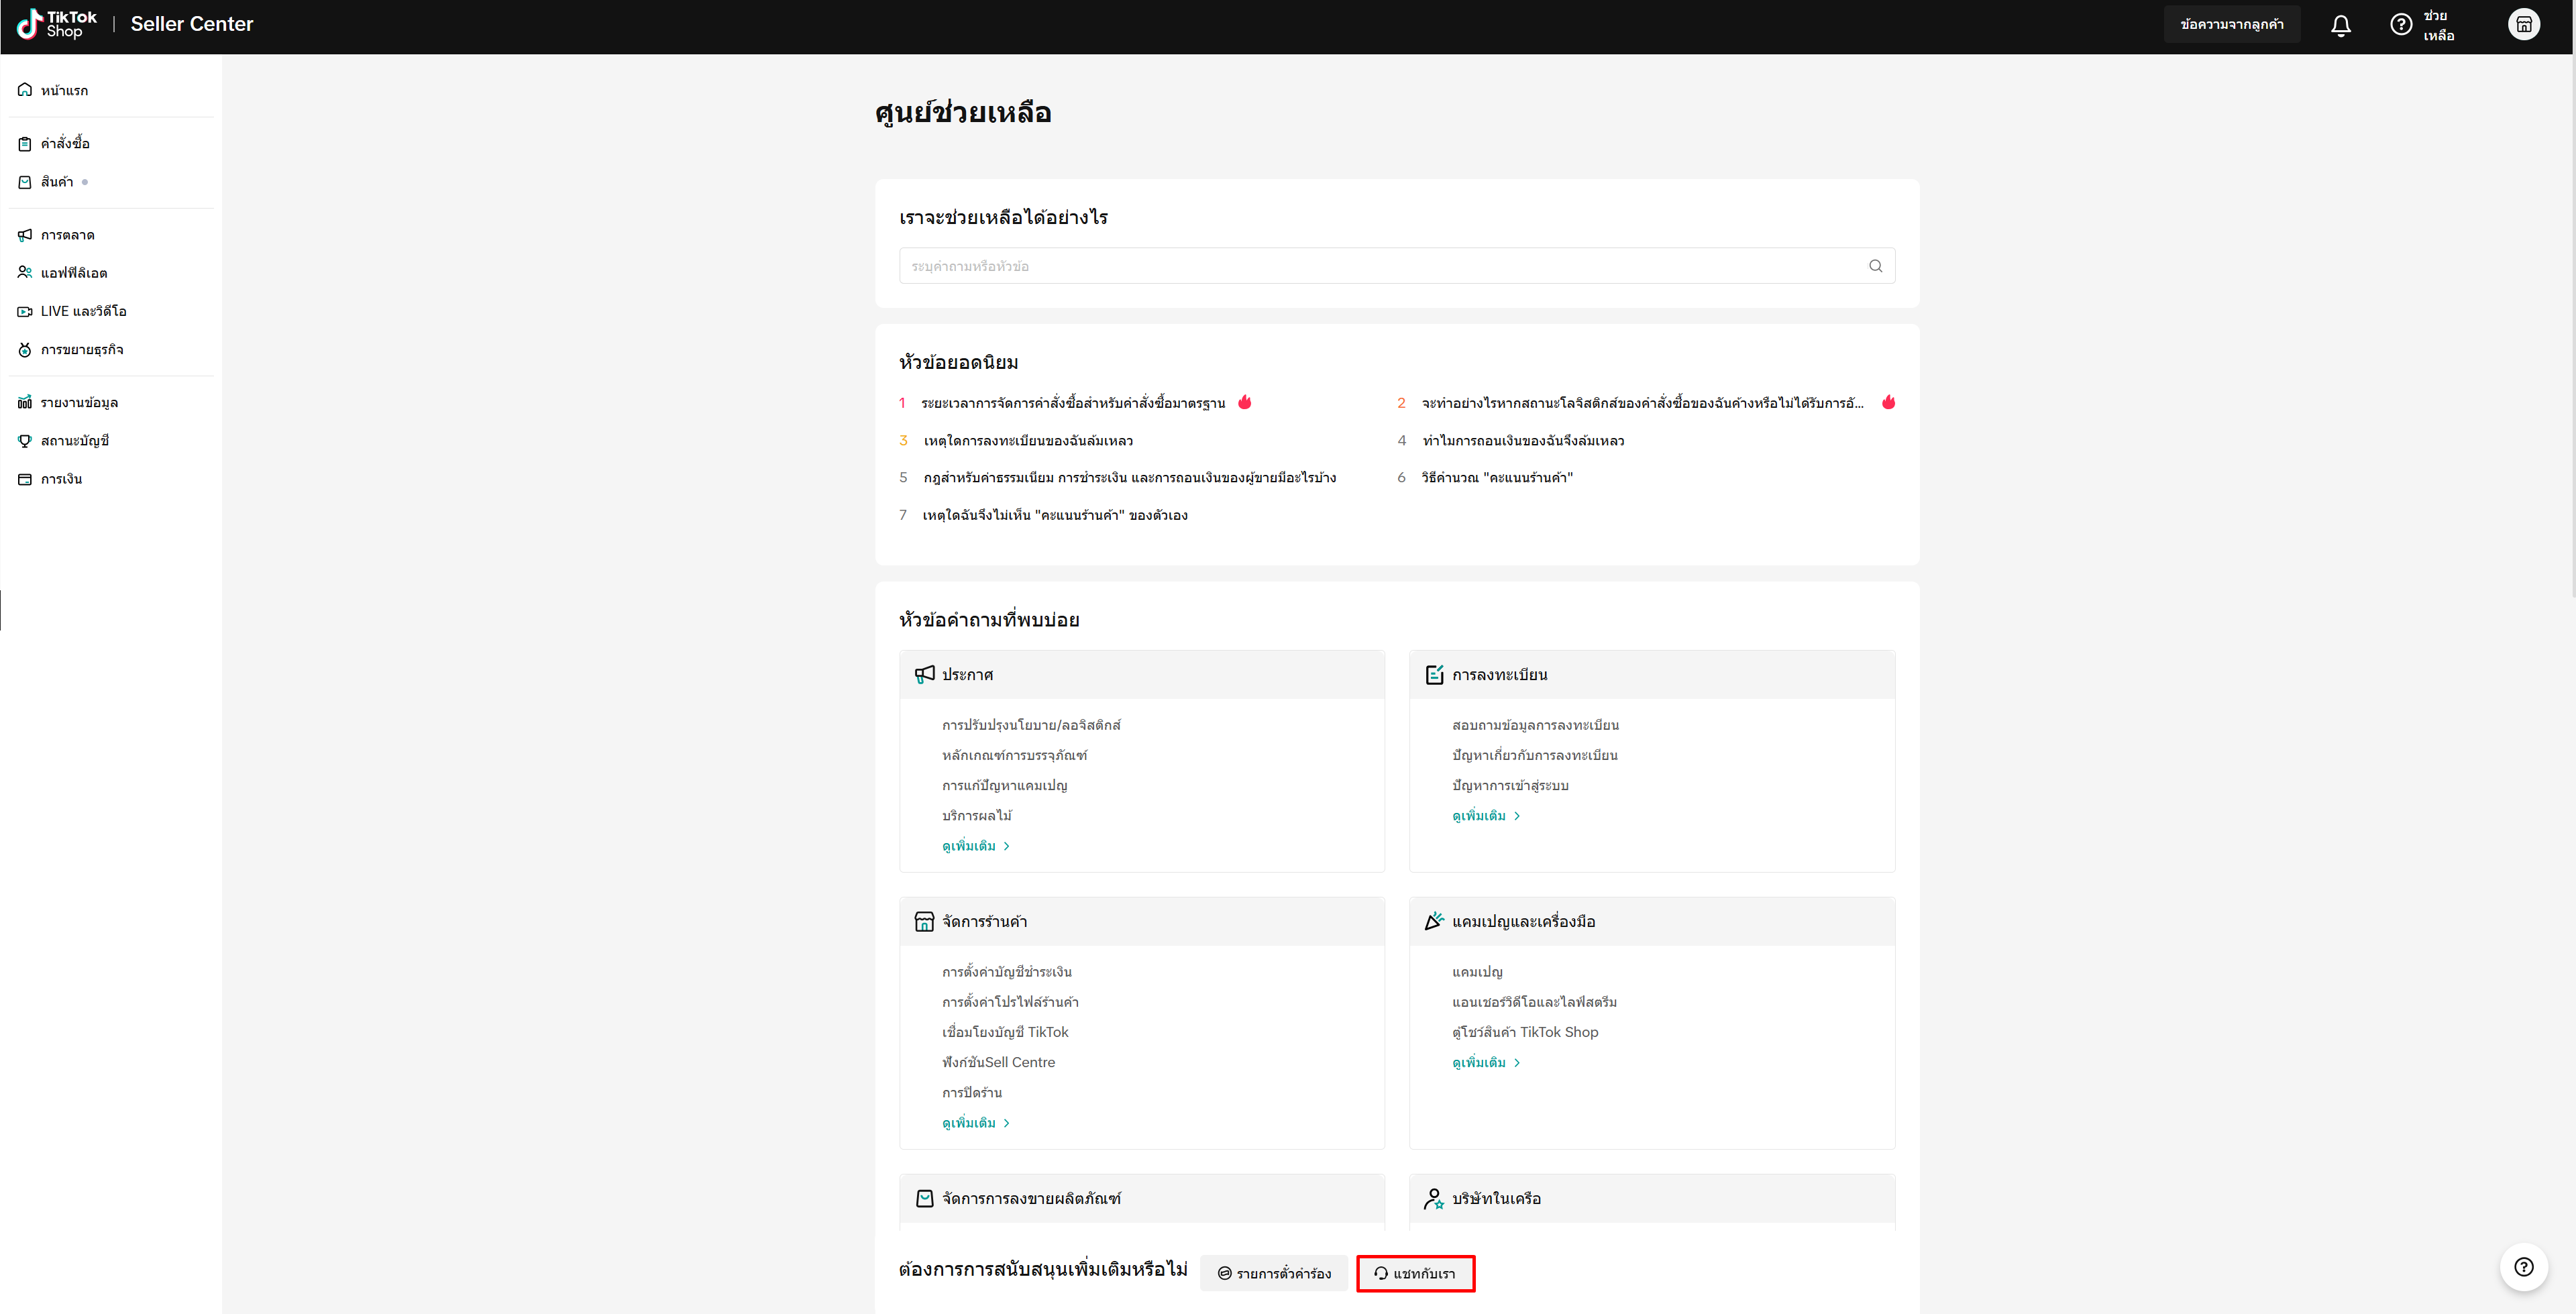Open popular topic วิธีคำนวณ "คะแนนร้านค้า"
The image size is (2576, 1314).
[1496, 478]
